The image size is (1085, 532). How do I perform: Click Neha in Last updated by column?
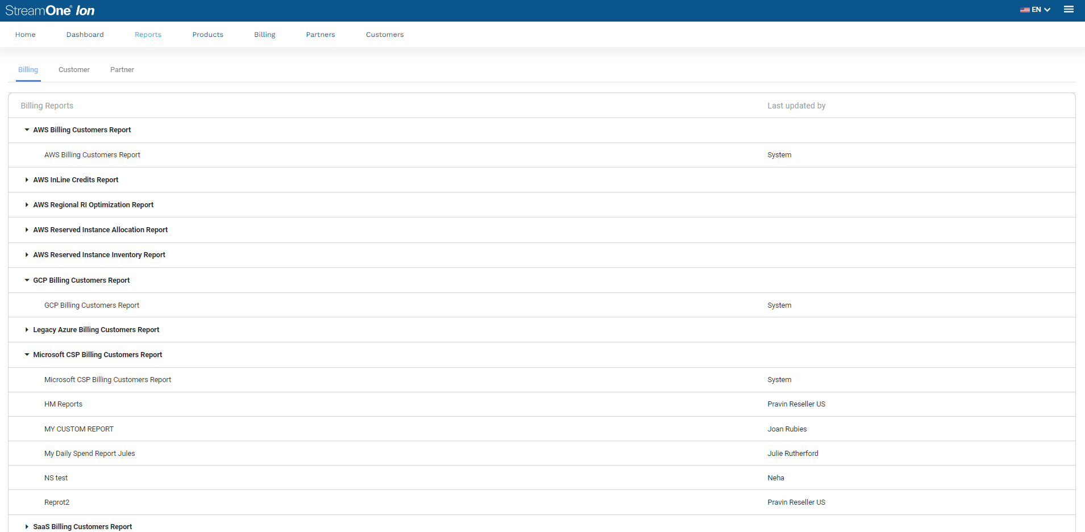point(776,478)
